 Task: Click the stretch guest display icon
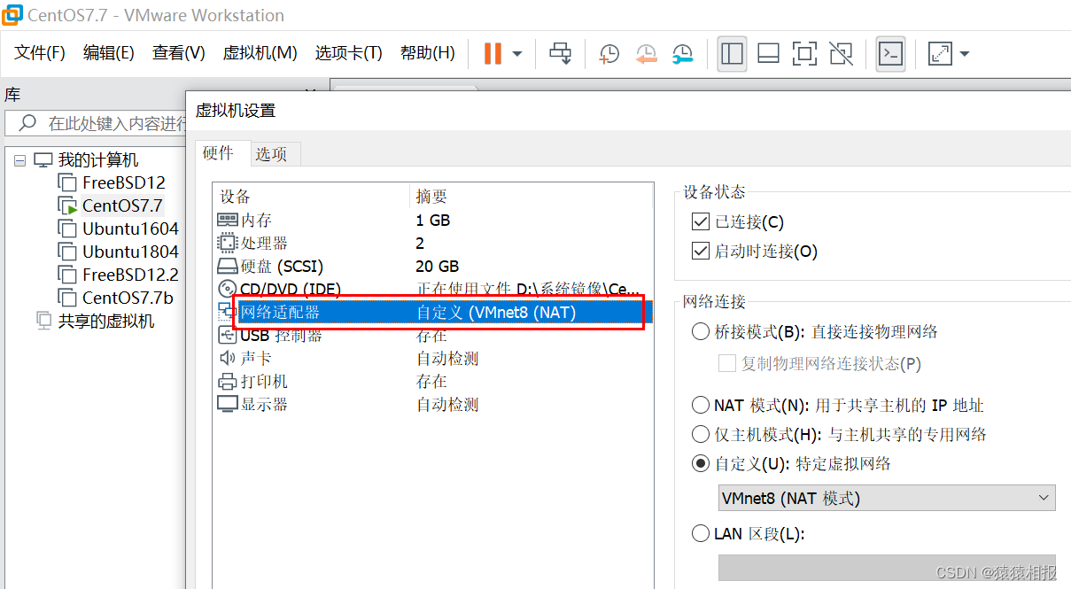tap(939, 54)
